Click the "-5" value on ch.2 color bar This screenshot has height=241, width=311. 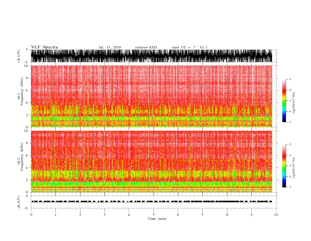click(x=290, y=166)
